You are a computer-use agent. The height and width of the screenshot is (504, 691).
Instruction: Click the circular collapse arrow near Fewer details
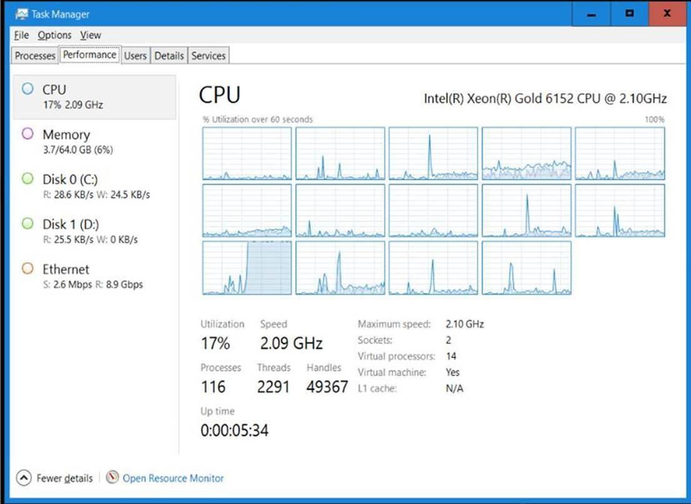[23, 478]
